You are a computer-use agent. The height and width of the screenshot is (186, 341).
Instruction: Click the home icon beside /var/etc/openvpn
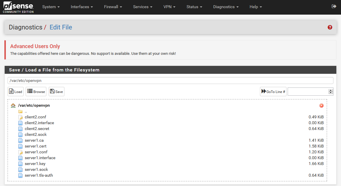[13, 106]
